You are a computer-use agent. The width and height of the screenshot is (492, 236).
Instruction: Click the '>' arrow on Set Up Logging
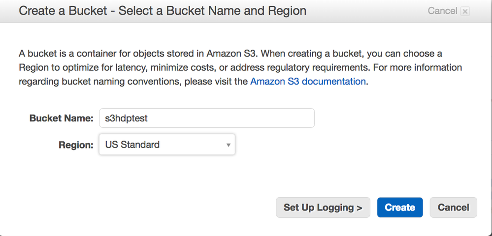pyautogui.click(x=360, y=207)
